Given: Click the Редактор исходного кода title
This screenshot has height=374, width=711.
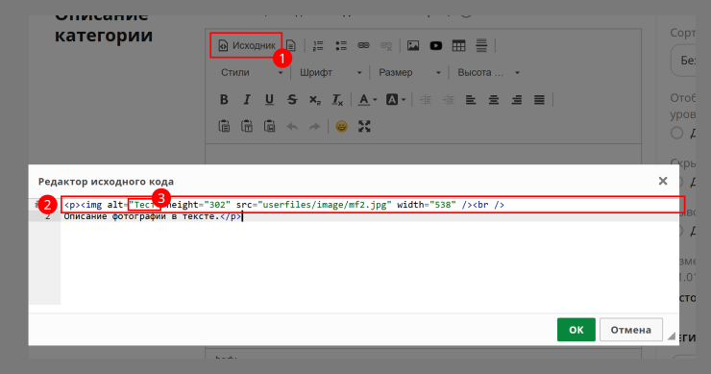Looking at the screenshot, I should pos(106,182).
